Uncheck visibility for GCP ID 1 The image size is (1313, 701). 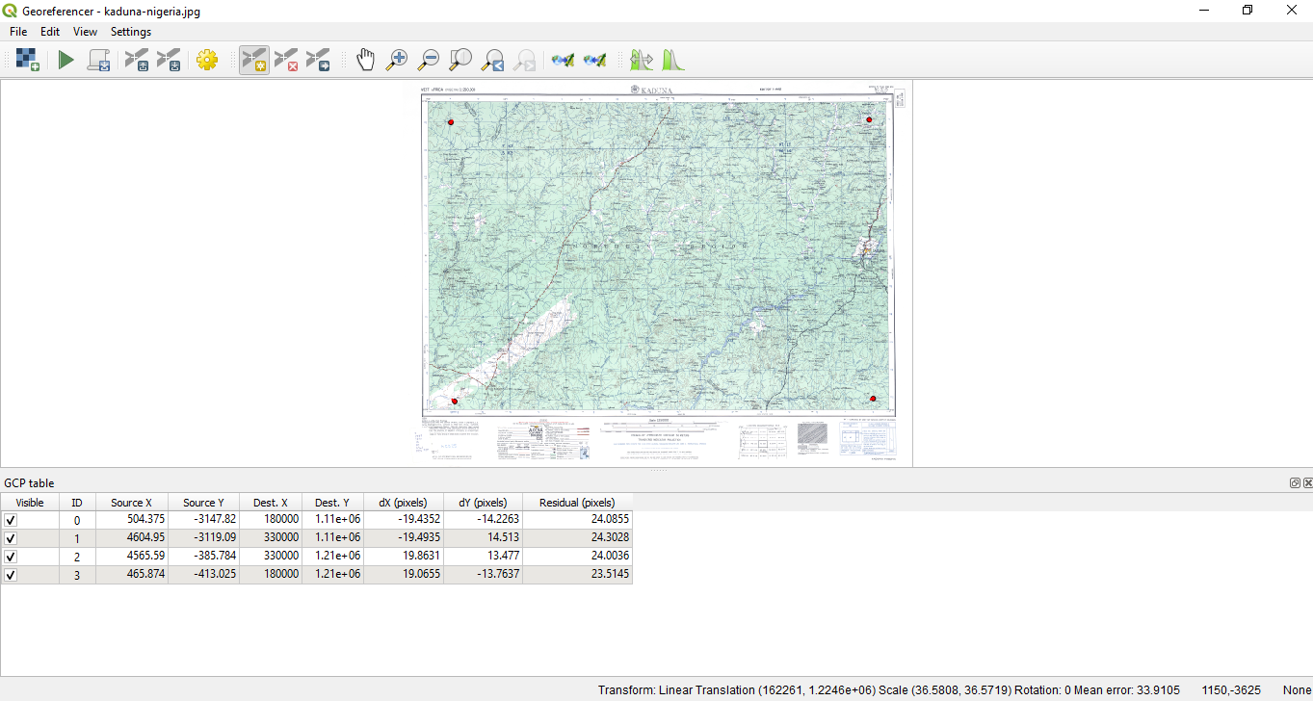pyautogui.click(x=11, y=538)
